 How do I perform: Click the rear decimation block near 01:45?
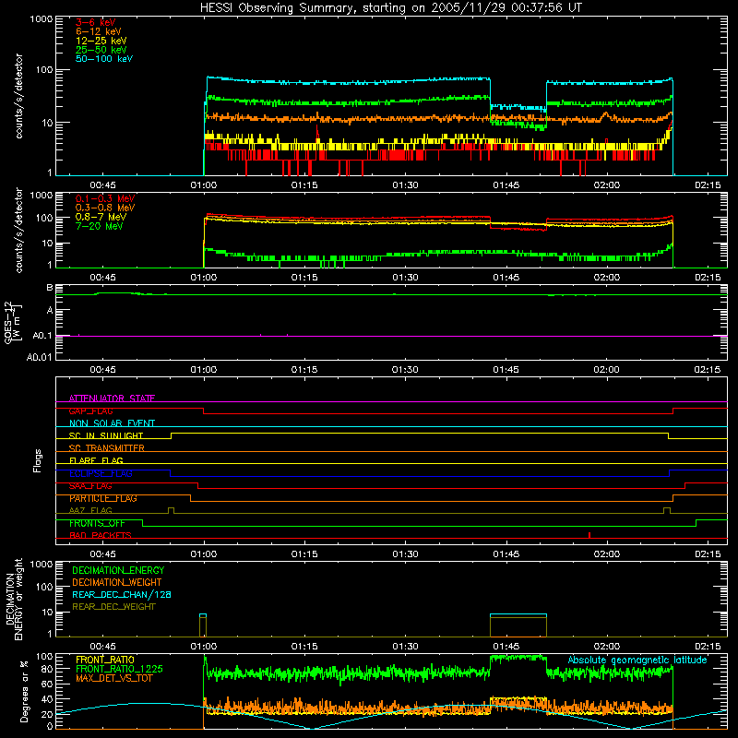tap(518, 625)
